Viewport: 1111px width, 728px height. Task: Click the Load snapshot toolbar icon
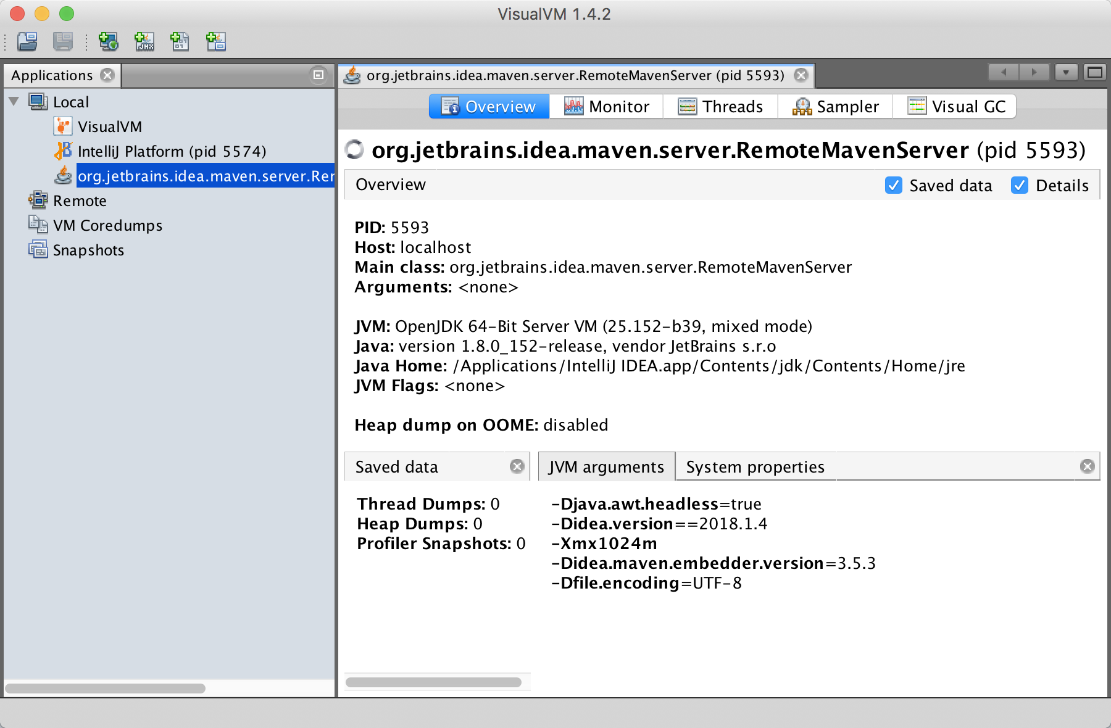click(x=27, y=41)
